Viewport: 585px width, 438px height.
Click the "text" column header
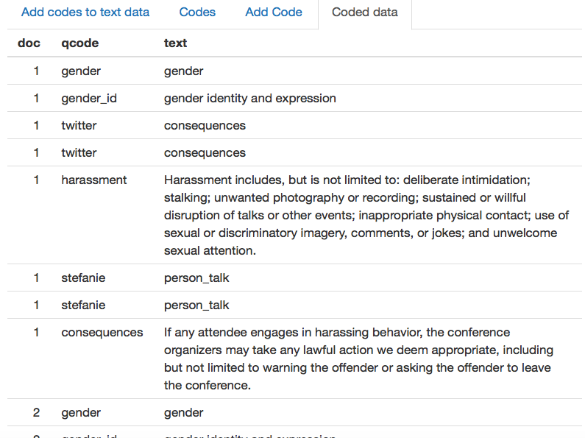175,43
